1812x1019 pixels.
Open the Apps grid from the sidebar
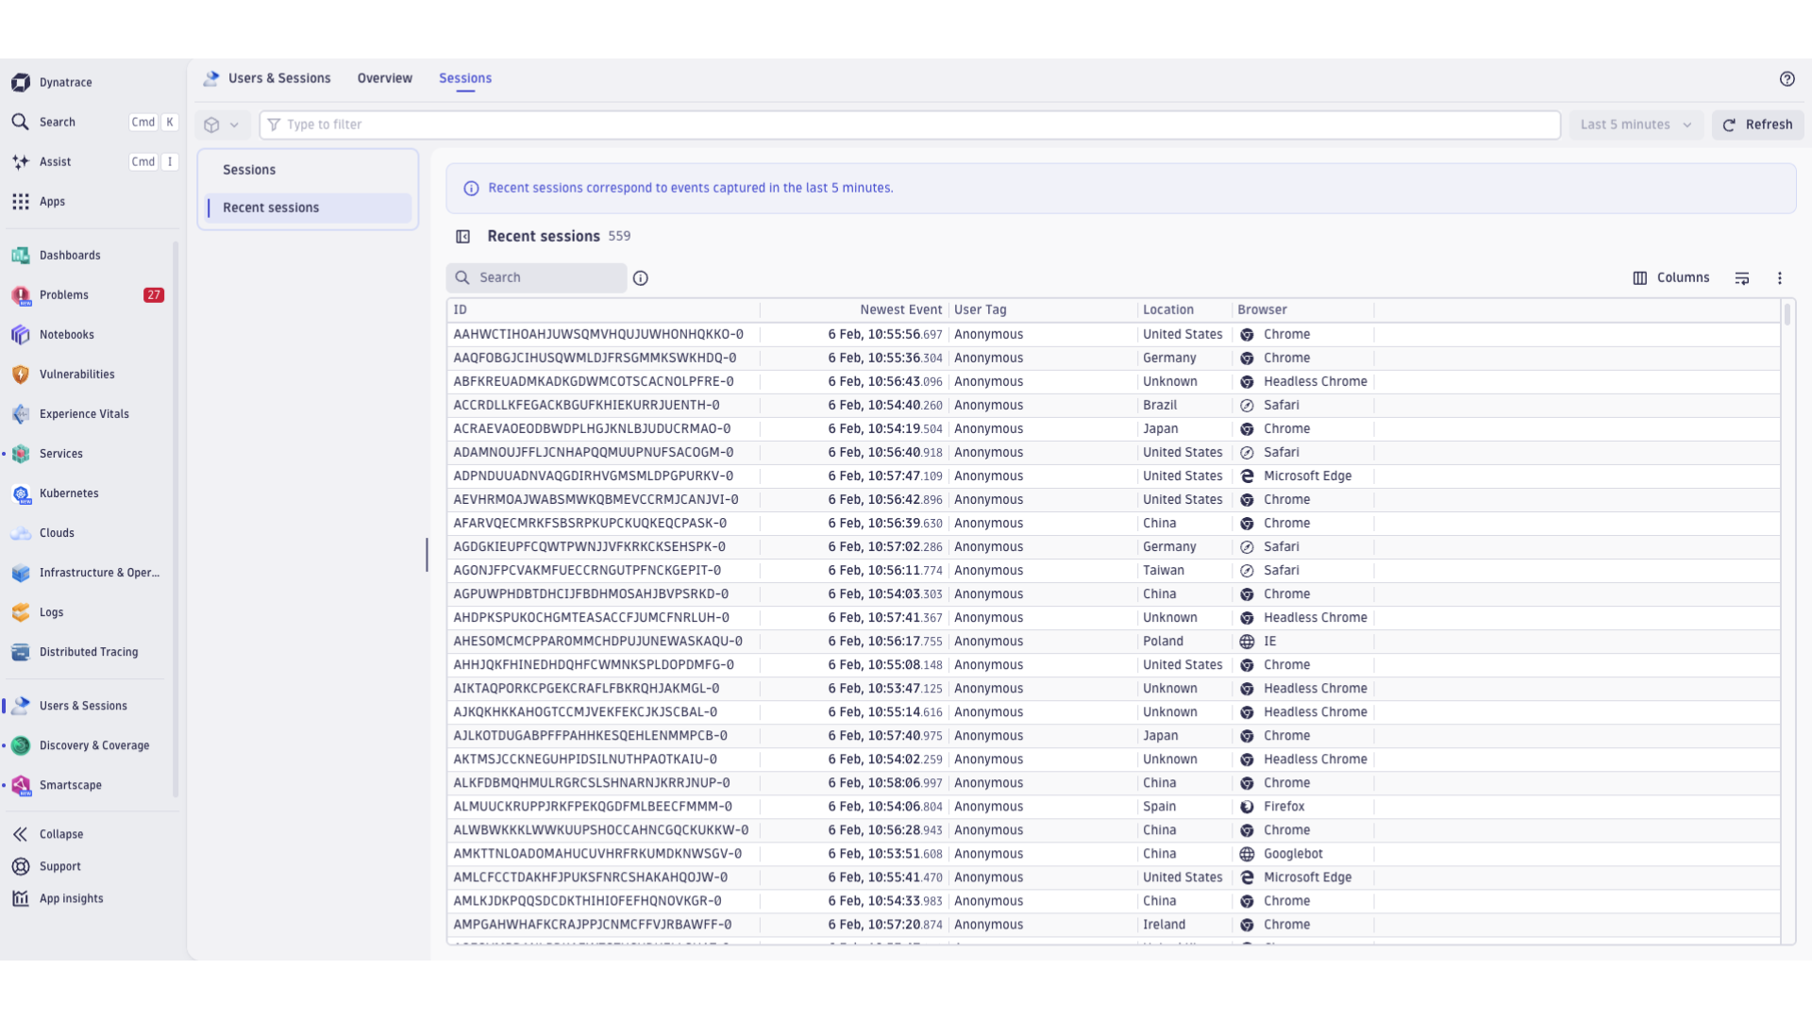[x=52, y=201]
